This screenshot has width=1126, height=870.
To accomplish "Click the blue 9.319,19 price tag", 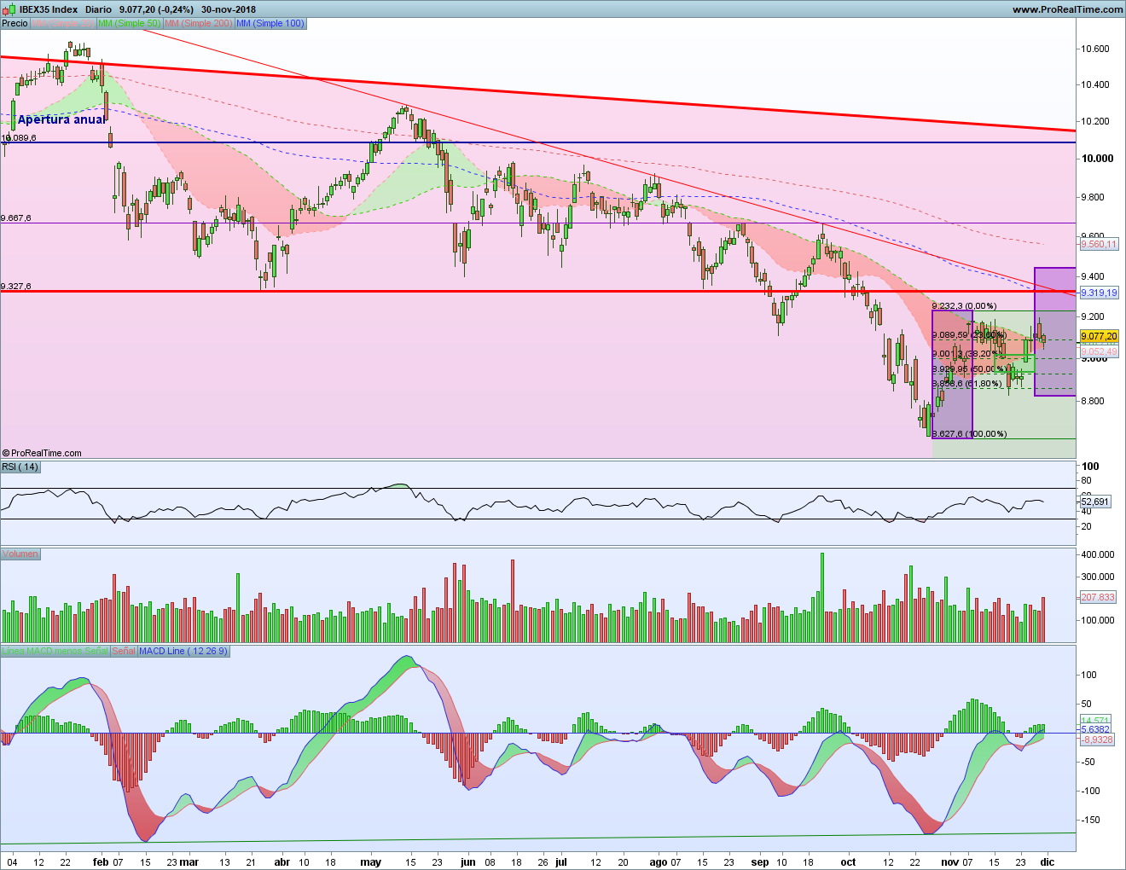I will pos(1098,293).
